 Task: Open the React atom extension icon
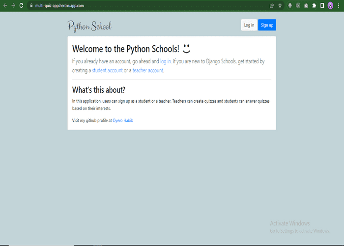click(290, 6)
